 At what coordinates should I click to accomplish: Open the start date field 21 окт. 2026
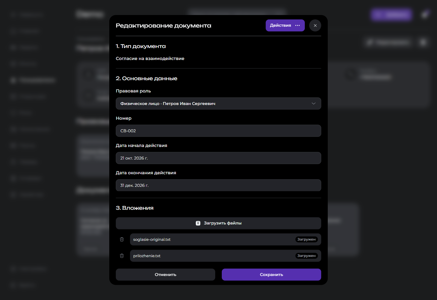pyautogui.click(x=218, y=158)
